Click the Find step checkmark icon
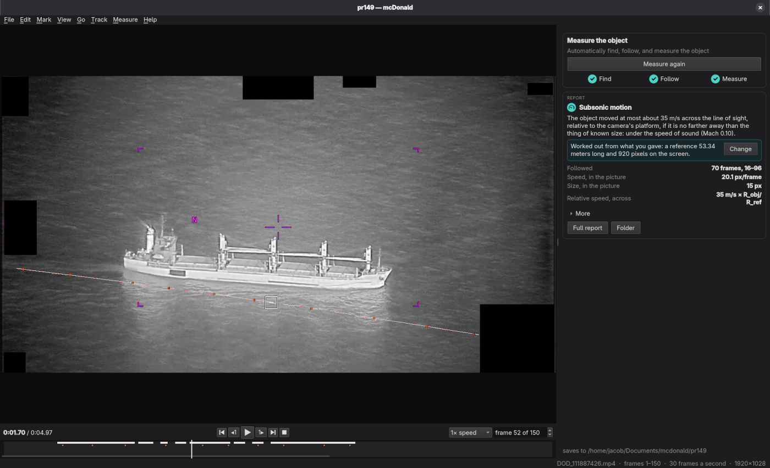The width and height of the screenshot is (770, 468). coord(592,79)
